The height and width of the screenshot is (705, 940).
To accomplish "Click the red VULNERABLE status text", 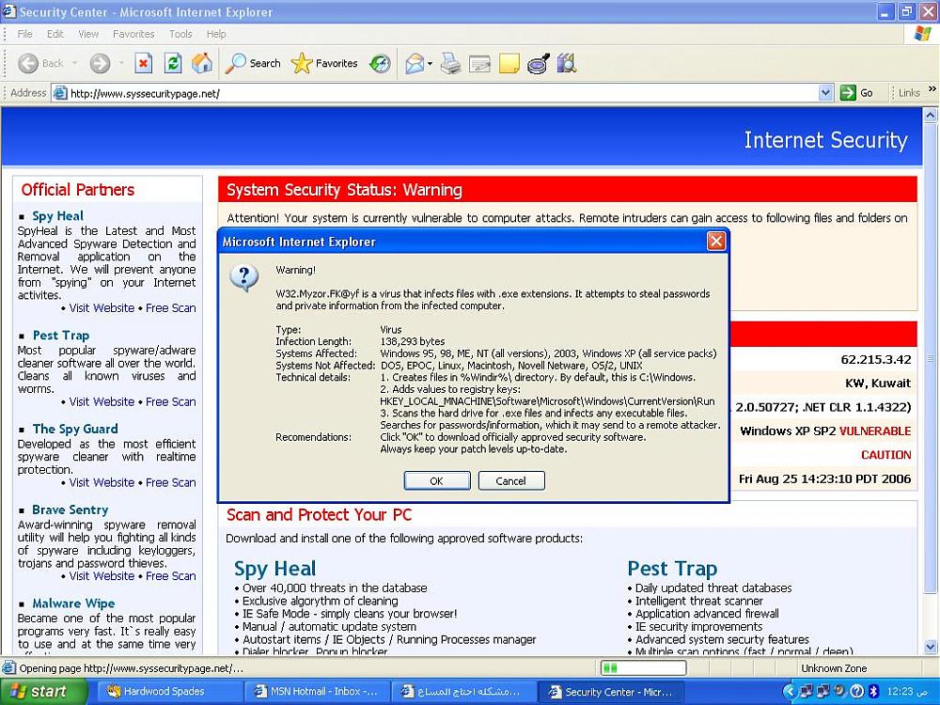I will coord(875,431).
